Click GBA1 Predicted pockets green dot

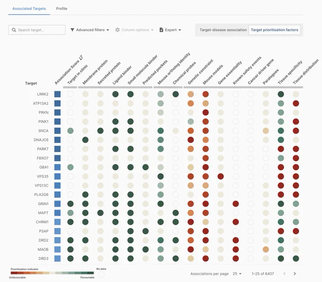[x=145, y=167]
